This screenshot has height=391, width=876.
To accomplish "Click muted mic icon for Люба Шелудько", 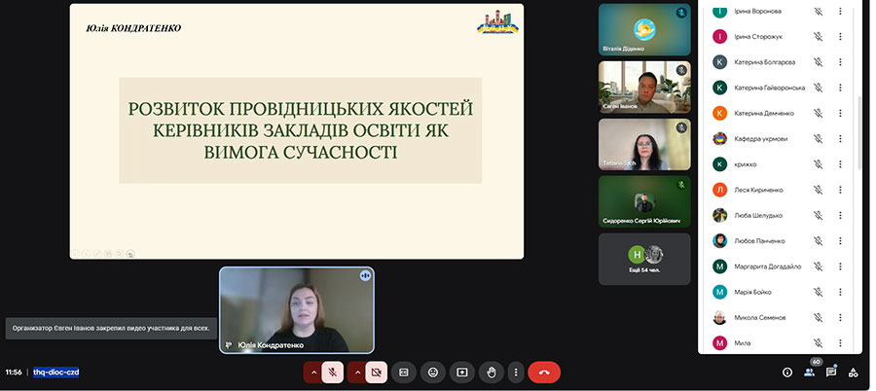I will [818, 215].
